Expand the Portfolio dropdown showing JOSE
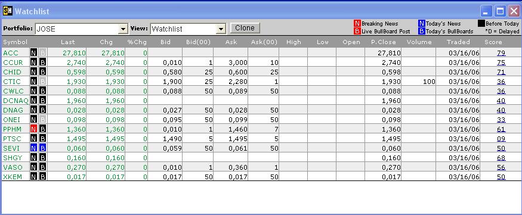Viewport: 522px width, 215px height. (123, 29)
